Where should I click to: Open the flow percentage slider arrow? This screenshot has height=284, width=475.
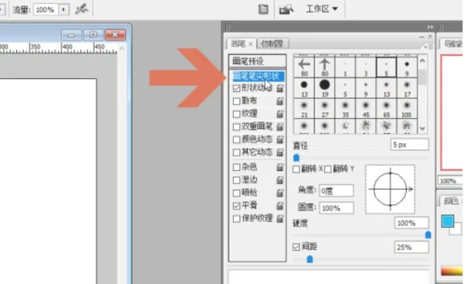click(x=64, y=10)
